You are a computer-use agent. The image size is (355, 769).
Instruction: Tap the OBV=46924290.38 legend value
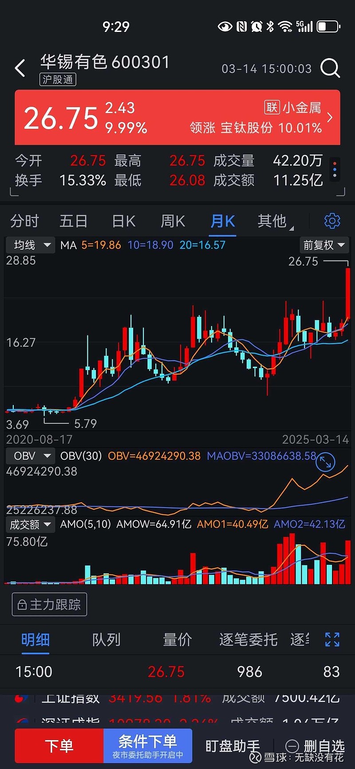point(154,456)
